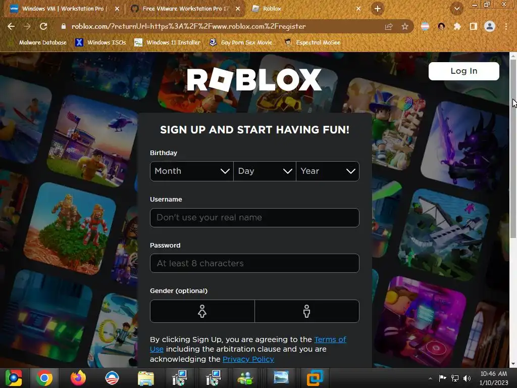Click the page vertical scrollbar thumb
Image resolution: width=517 pixels, height=388 pixels.
click(513, 148)
